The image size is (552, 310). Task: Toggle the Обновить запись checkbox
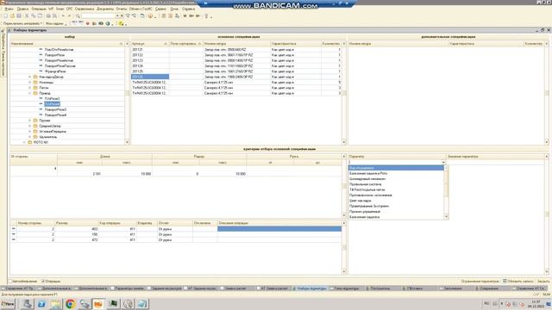point(505,282)
